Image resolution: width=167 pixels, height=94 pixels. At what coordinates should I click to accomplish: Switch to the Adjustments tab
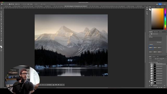point(156,32)
